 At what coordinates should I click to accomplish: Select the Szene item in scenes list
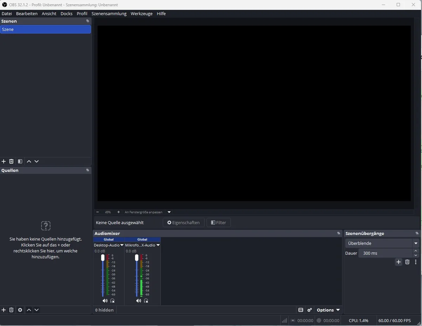click(x=45, y=29)
